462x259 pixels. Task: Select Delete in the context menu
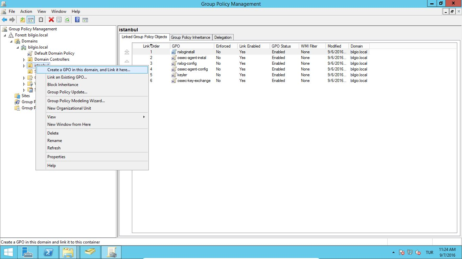92,133
